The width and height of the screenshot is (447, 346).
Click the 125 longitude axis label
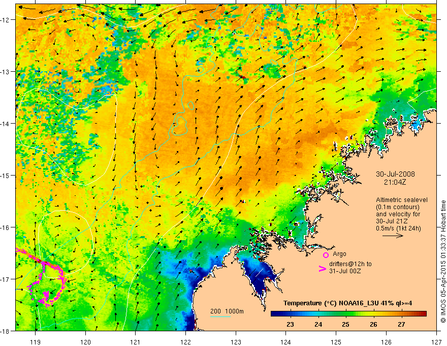(x=336, y=342)
